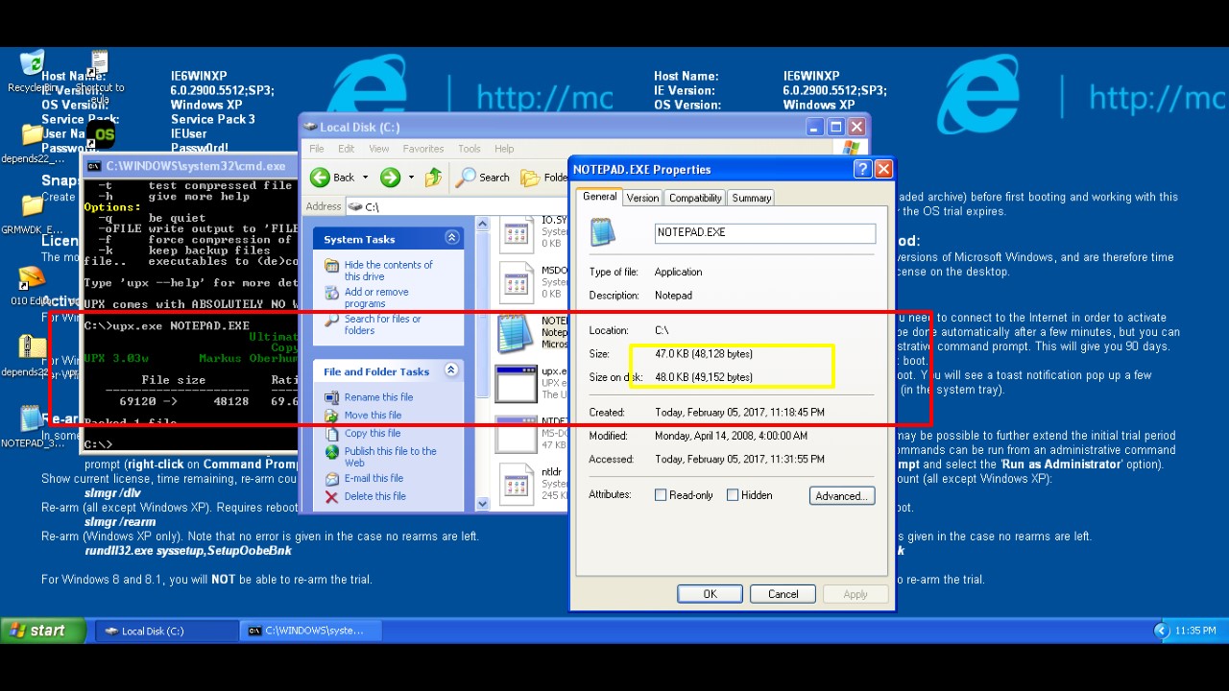The height and width of the screenshot is (691, 1229).
Task: Launch the 010 Editor desktop shortcut
Action: point(32,277)
